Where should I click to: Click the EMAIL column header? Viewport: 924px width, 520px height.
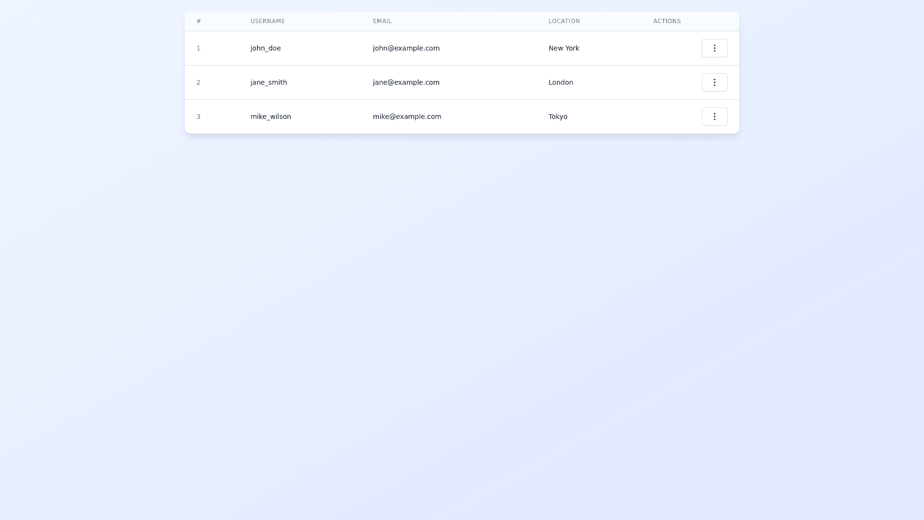(382, 21)
